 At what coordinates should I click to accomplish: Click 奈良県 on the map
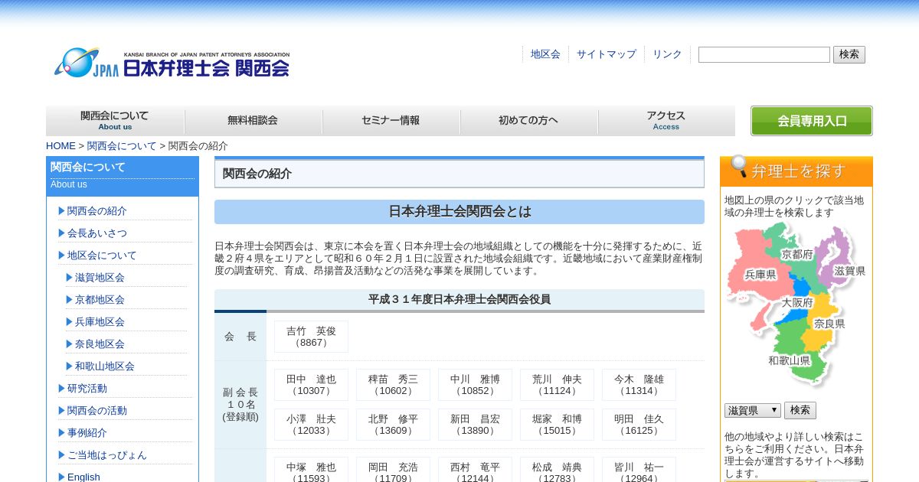point(829,324)
